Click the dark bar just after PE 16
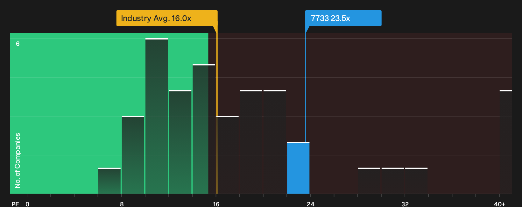Screen dimensions: 522x207 click(227, 155)
